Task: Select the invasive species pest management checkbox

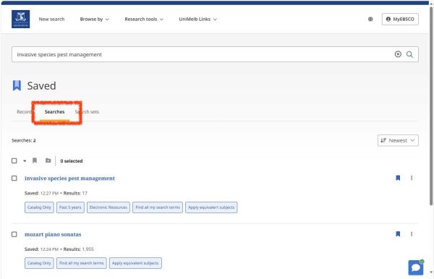Action: pyautogui.click(x=14, y=178)
